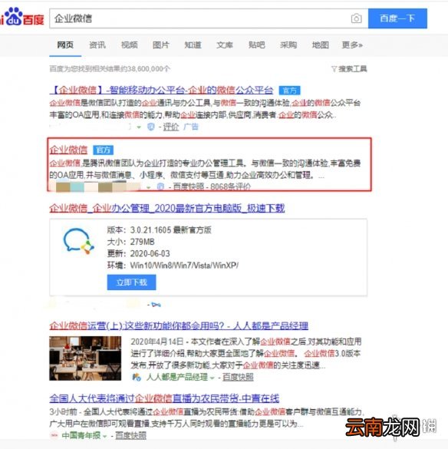The width and height of the screenshot is (448, 449).
Task: Click the 广告 label link
Action: (191, 127)
